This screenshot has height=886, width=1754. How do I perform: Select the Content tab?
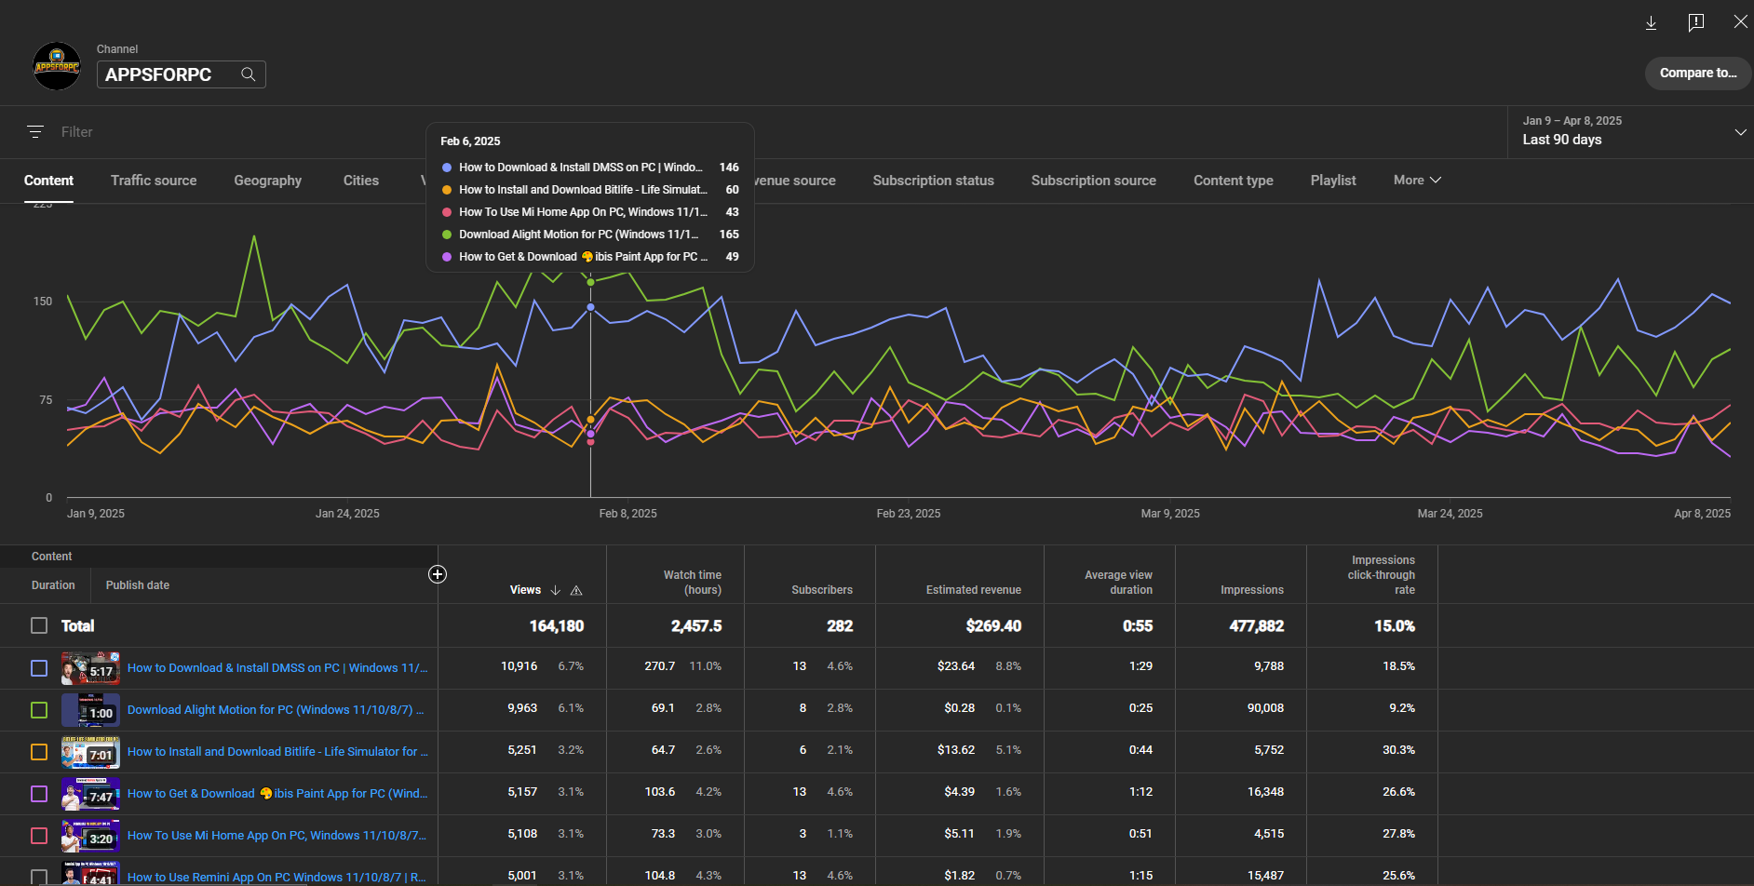[48, 181]
